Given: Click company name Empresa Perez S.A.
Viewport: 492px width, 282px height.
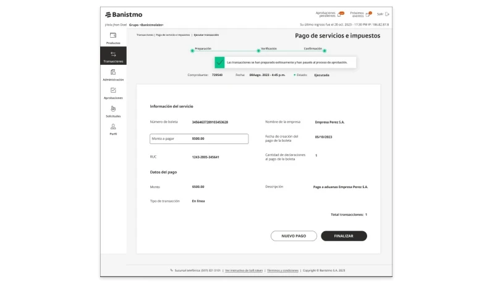Looking at the screenshot, I should (330, 122).
